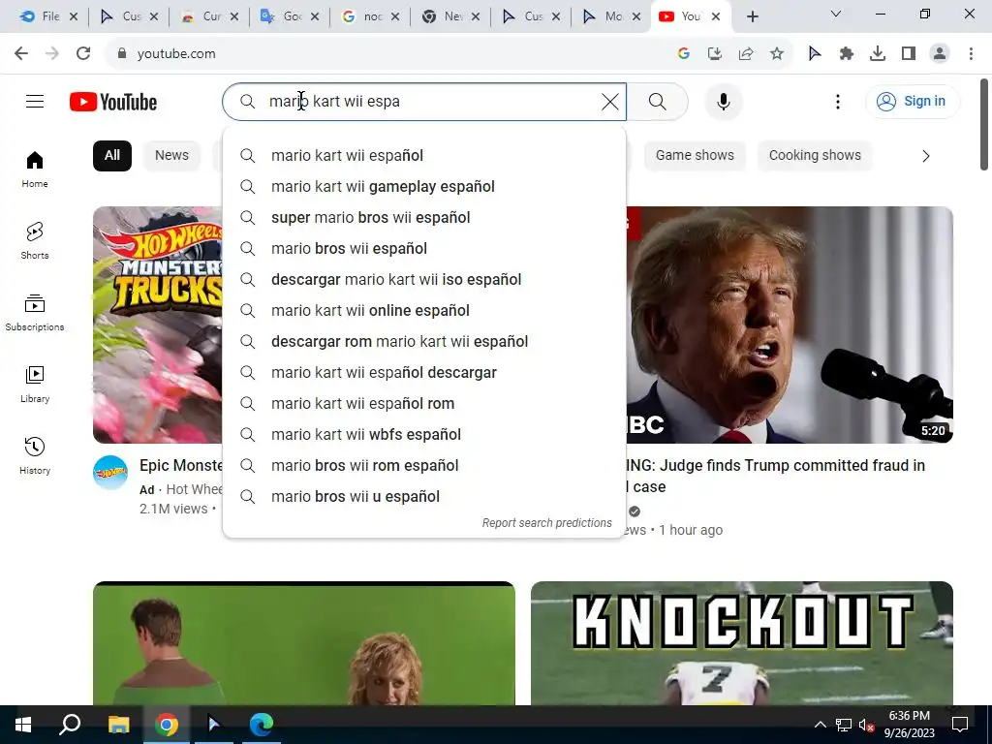This screenshot has width=992, height=744.
Task: Go back with the browser back arrow
Action: pyautogui.click(x=21, y=54)
